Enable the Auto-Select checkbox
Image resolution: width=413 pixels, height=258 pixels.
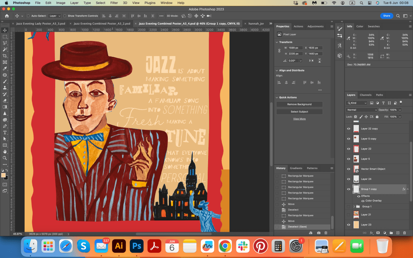pyautogui.click(x=28, y=16)
